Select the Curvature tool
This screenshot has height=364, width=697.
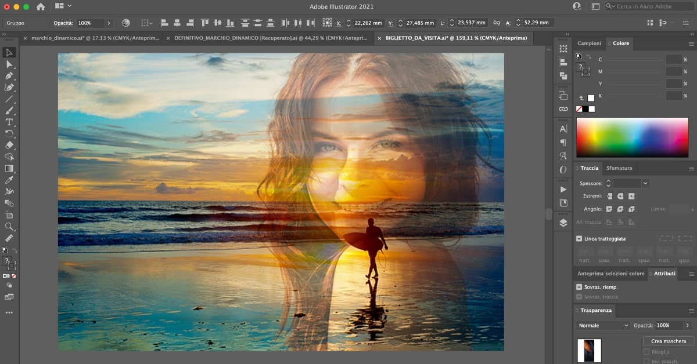click(x=9, y=87)
